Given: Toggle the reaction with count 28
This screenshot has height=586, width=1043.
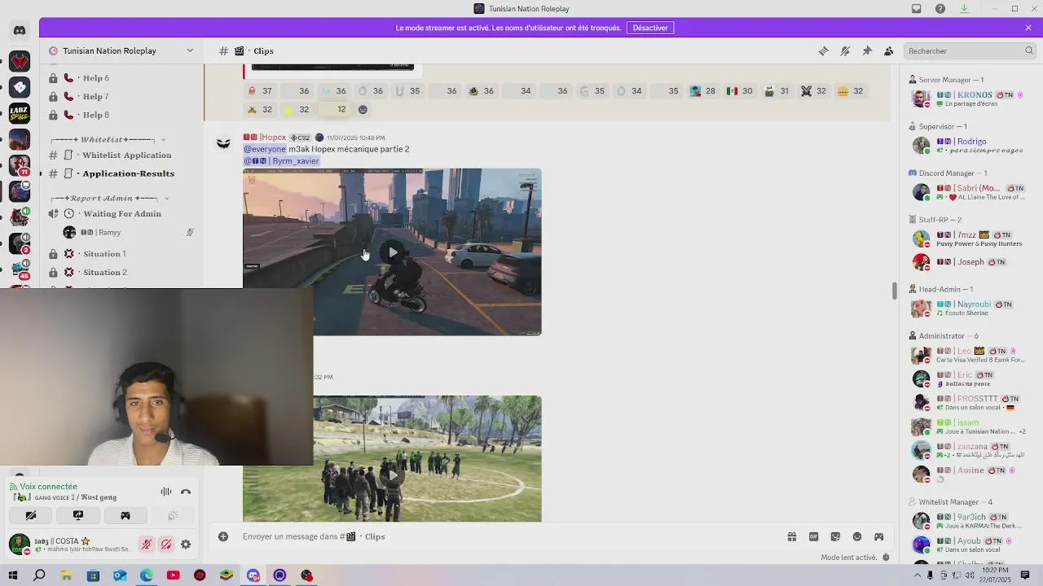Looking at the screenshot, I should click(x=703, y=91).
